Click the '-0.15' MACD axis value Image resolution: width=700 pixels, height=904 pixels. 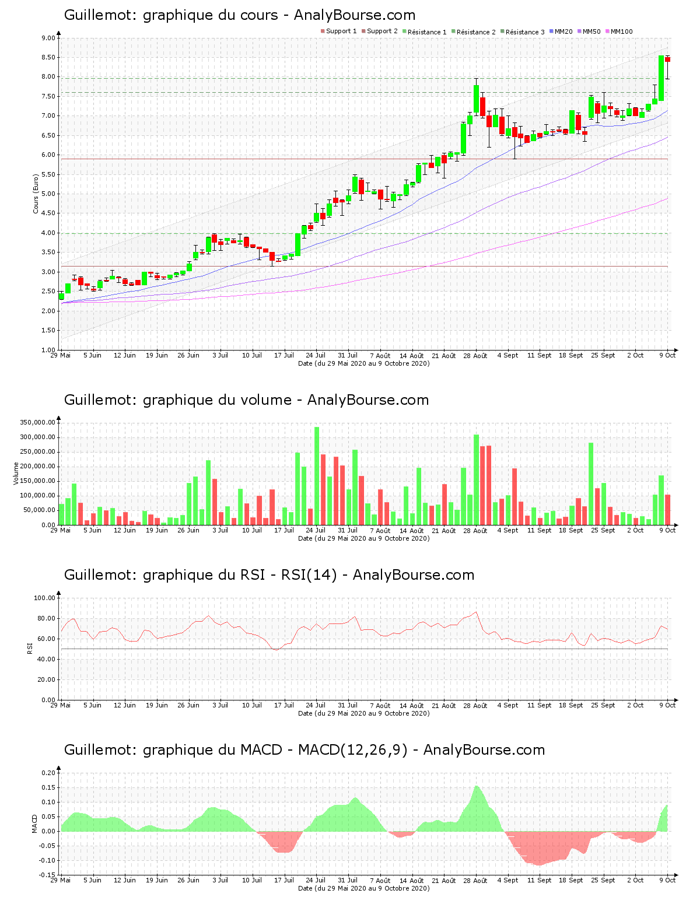(47, 875)
